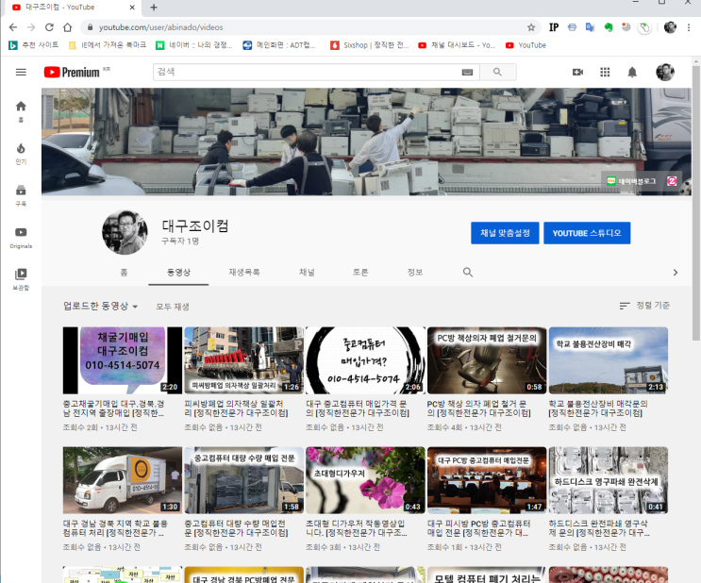The width and height of the screenshot is (701, 583).
Task: Open the white truck video thumbnail
Action: (123, 480)
